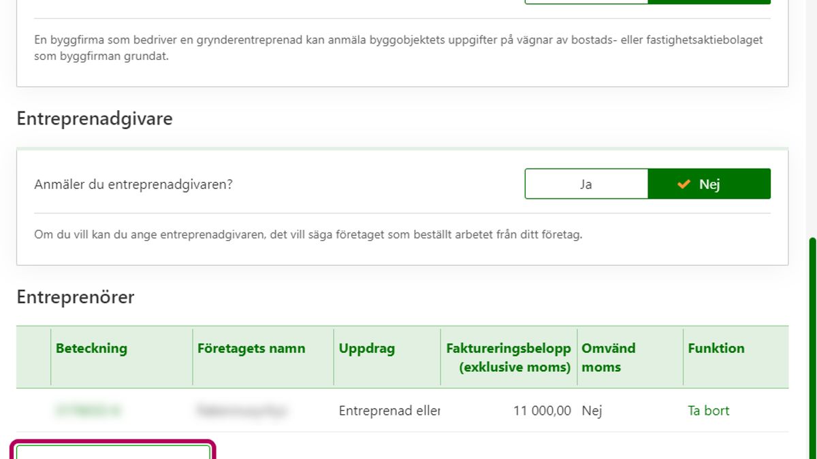Open the blurred Beteckning link in the row

point(89,410)
